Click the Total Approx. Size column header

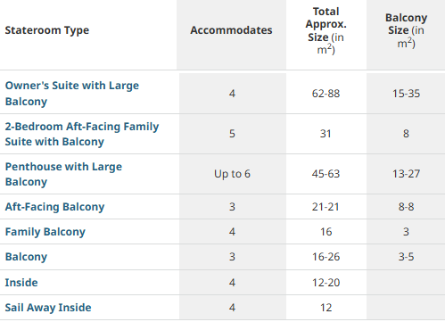pos(326,30)
